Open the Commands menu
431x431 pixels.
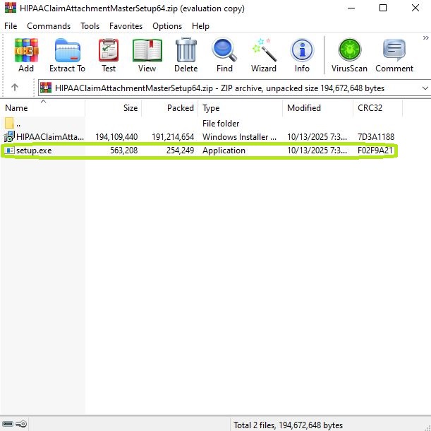49,26
